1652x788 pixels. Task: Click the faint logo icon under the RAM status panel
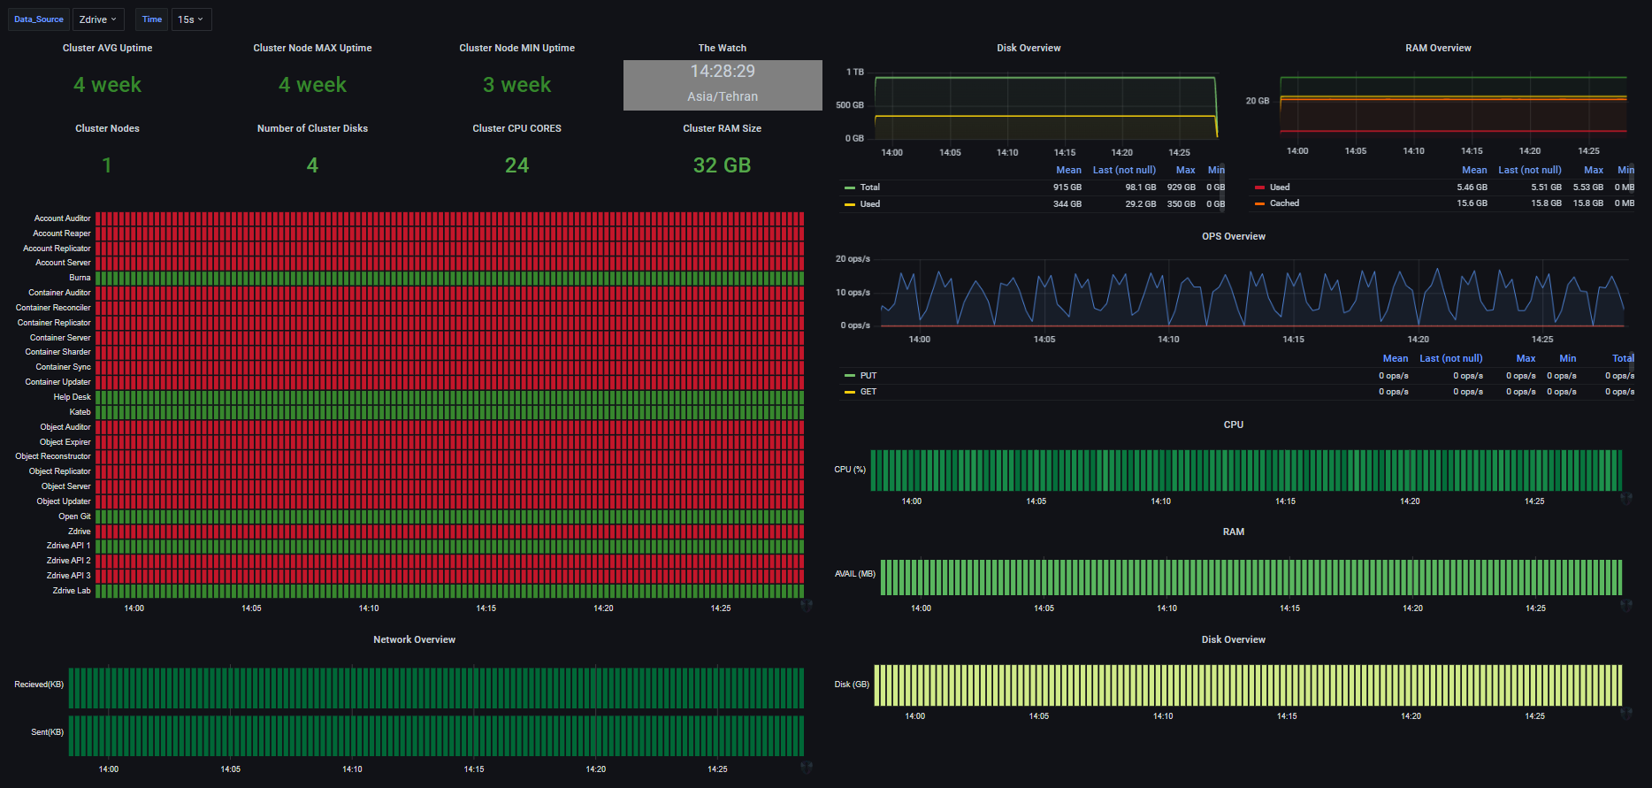tap(1625, 606)
